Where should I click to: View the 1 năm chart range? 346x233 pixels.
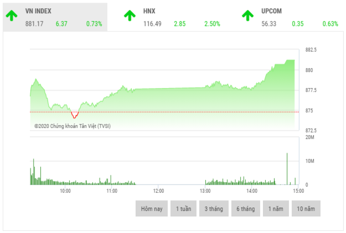point(276,209)
